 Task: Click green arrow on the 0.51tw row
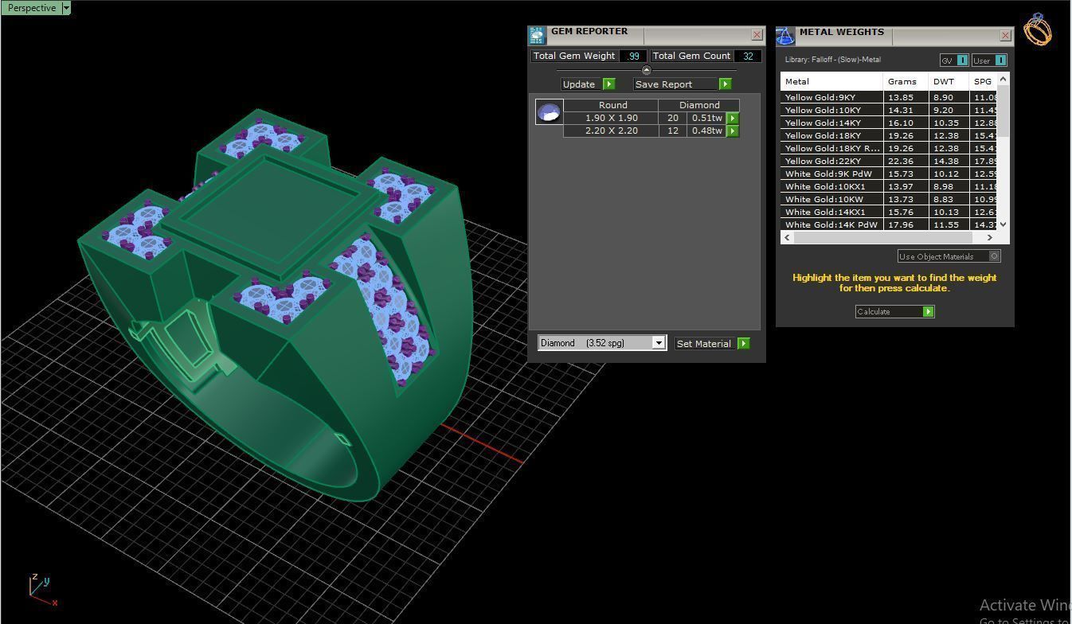click(x=733, y=119)
